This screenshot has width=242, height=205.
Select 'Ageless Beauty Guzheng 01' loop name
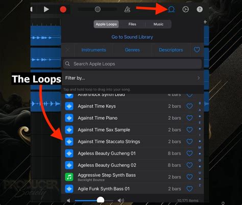point(107,153)
